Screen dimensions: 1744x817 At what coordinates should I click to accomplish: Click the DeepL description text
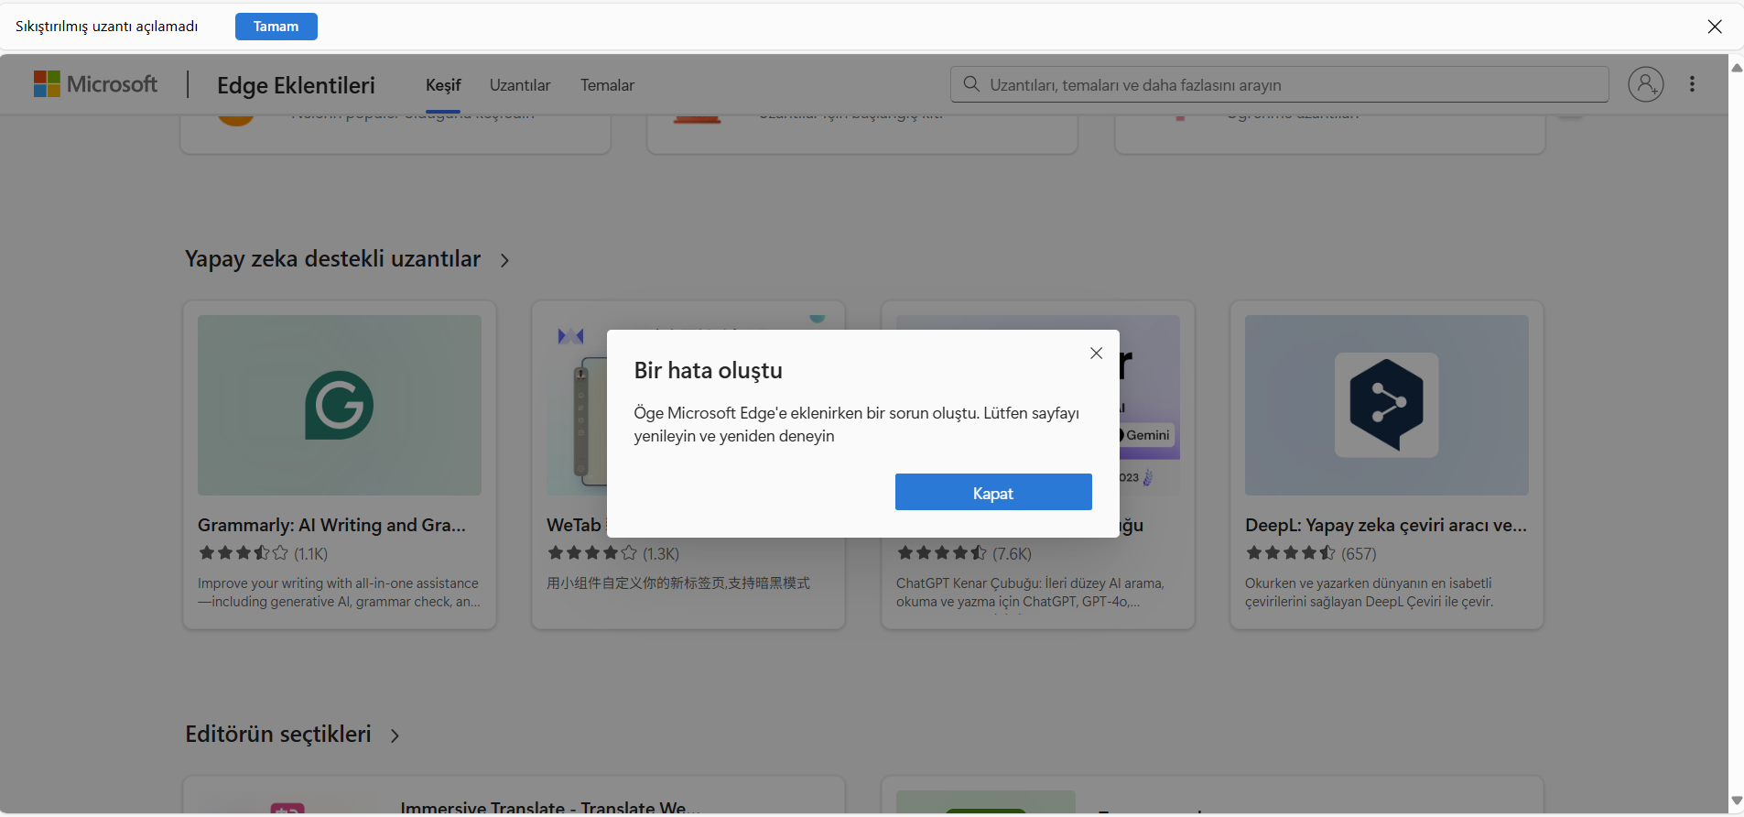pos(1369,593)
